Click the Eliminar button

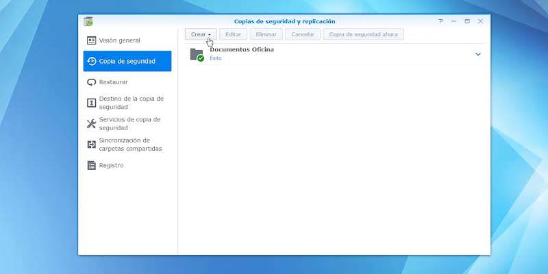[x=266, y=35]
